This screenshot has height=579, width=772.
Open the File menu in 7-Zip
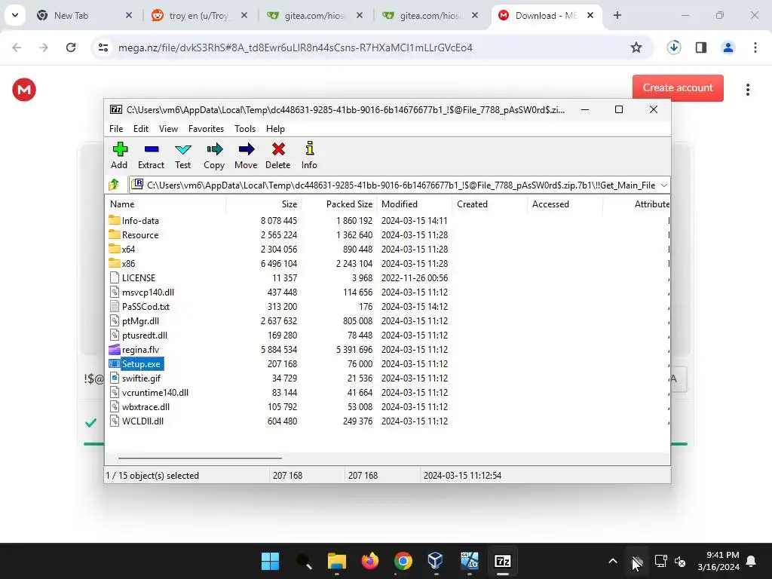pyautogui.click(x=116, y=128)
